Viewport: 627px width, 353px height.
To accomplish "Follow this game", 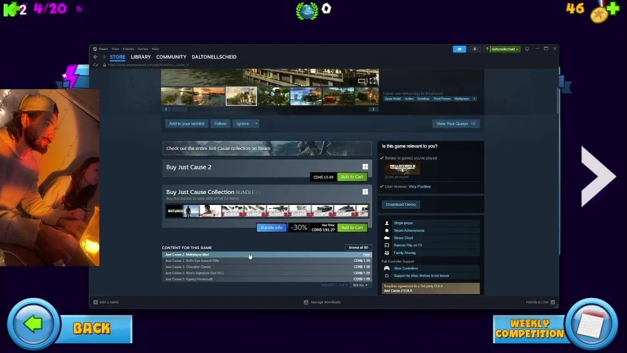I will [x=220, y=124].
